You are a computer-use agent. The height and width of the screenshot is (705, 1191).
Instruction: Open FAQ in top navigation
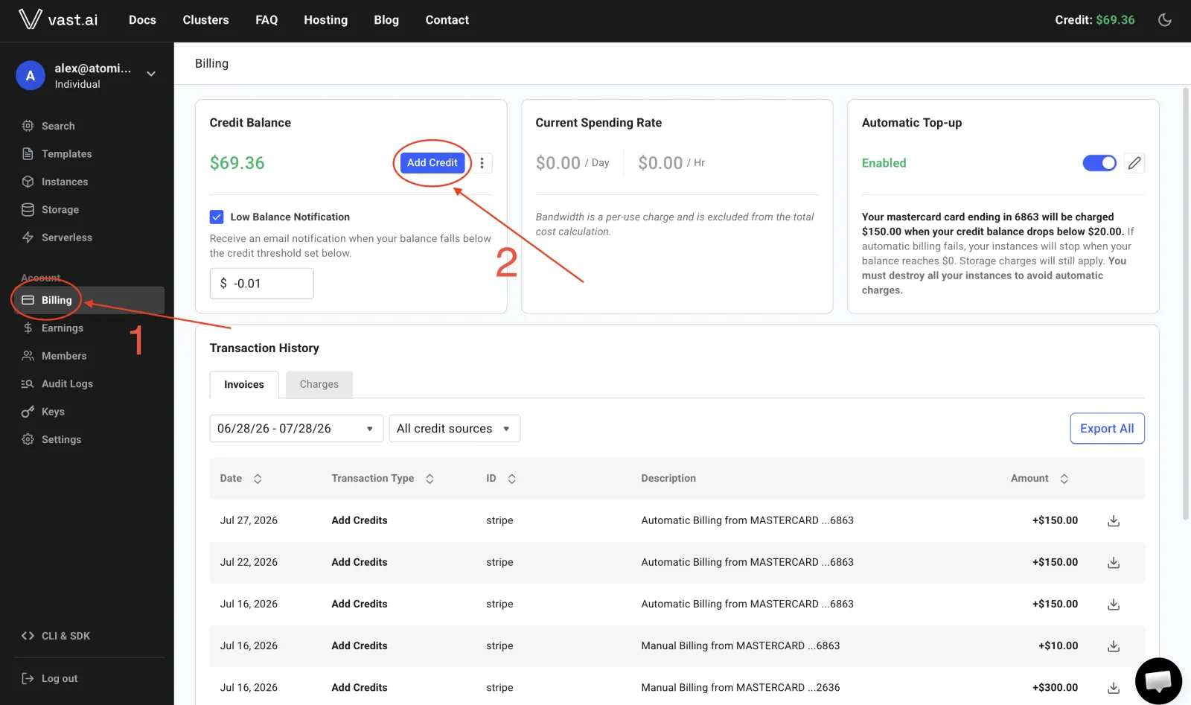[266, 20]
